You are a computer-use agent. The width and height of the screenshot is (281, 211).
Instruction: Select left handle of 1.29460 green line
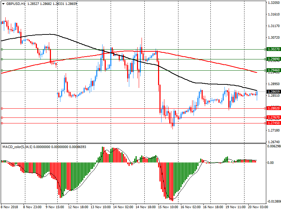pyautogui.click(x=2, y=71)
